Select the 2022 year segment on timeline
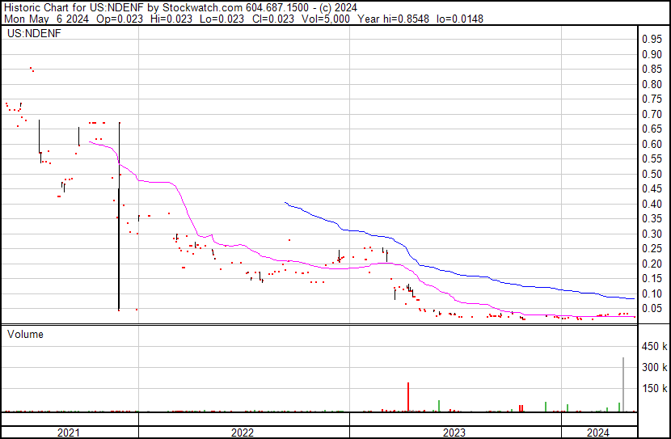Screen dimensions: 671x439 point(244,432)
